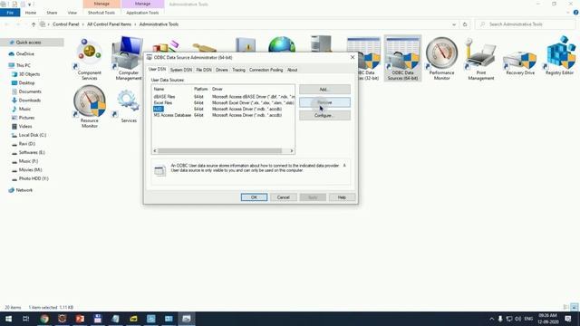Click the Windows Start button
This screenshot has height=326, width=580.
[8, 319]
